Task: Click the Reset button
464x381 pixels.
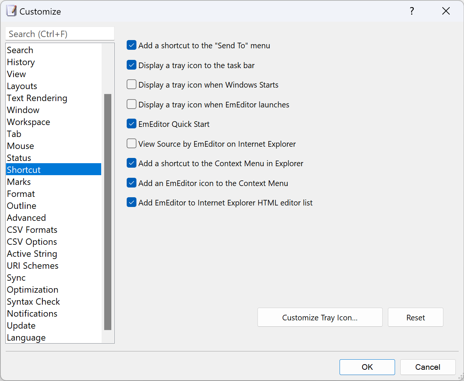Action: [x=415, y=317]
